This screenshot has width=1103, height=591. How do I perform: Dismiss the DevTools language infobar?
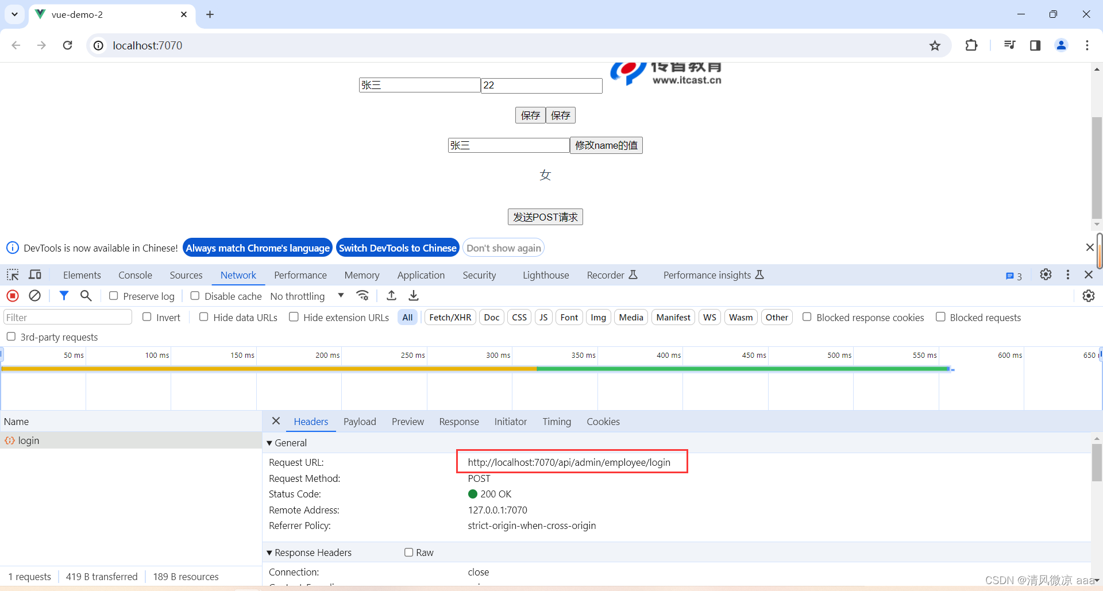coord(1090,248)
